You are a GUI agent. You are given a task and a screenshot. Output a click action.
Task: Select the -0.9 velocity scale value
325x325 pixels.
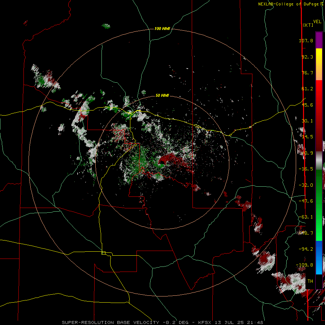click(x=307, y=153)
